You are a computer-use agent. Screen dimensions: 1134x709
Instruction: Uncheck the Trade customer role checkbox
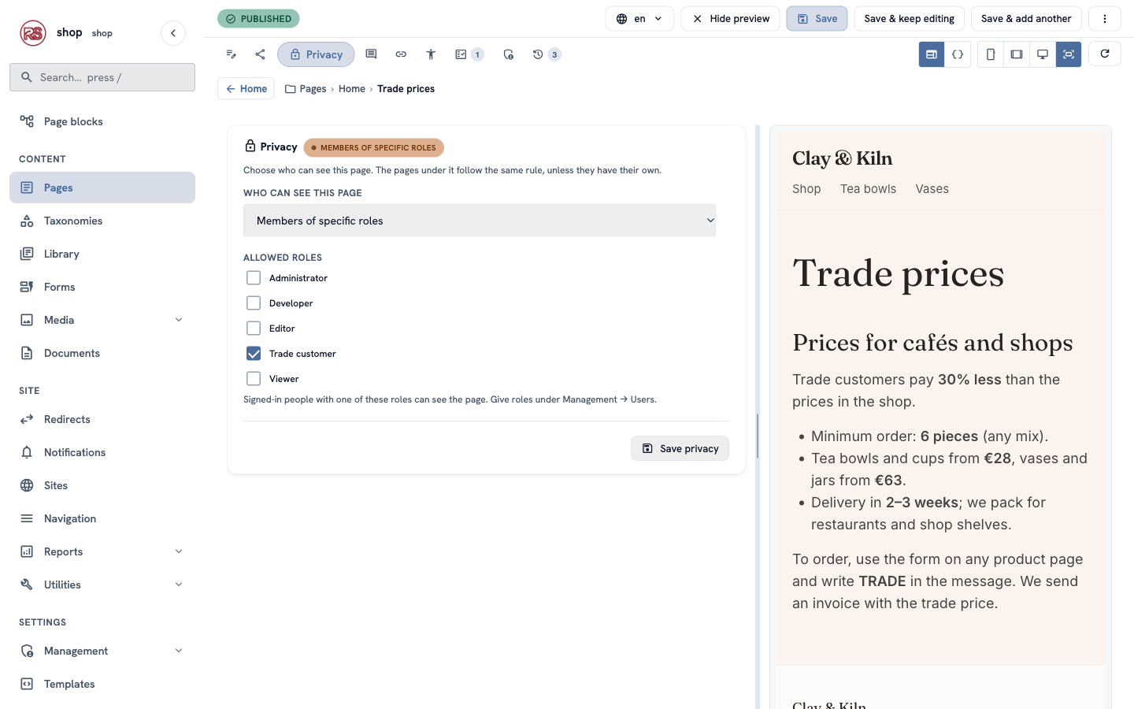254,354
